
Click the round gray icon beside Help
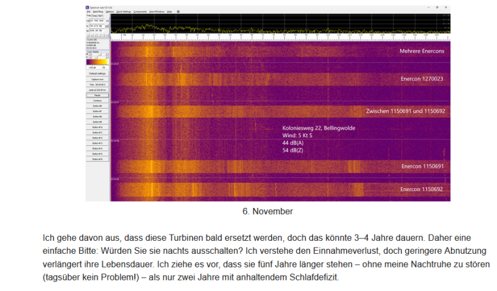pos(178,12)
